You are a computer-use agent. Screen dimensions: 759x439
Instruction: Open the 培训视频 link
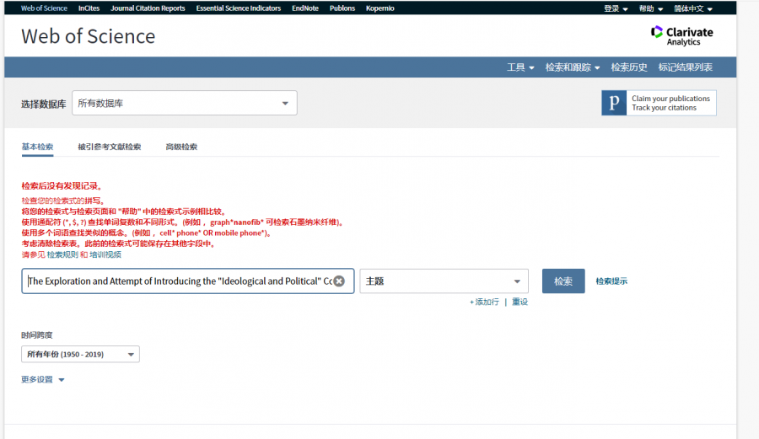coord(105,254)
